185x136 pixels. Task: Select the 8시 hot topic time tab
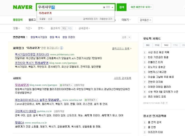(148, 45)
